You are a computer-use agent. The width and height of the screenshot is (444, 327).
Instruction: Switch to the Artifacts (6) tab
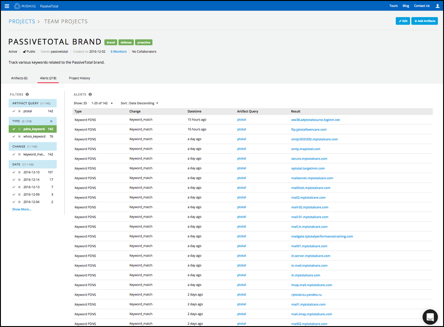[x=19, y=78]
